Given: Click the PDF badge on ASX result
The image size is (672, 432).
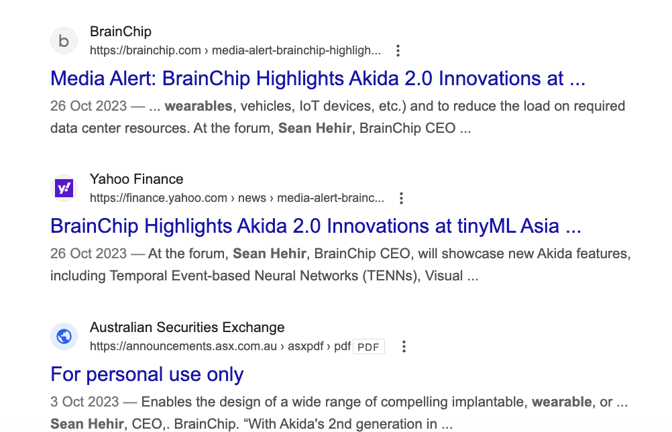Looking at the screenshot, I should coord(368,347).
